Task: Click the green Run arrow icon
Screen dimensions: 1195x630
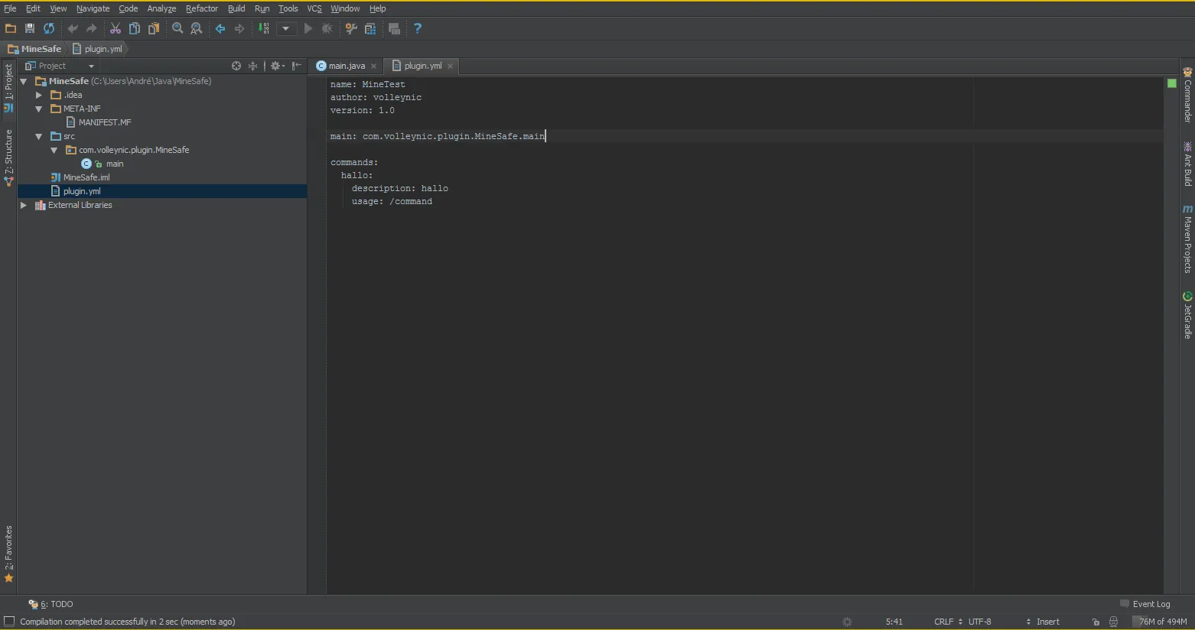Action: pos(308,28)
